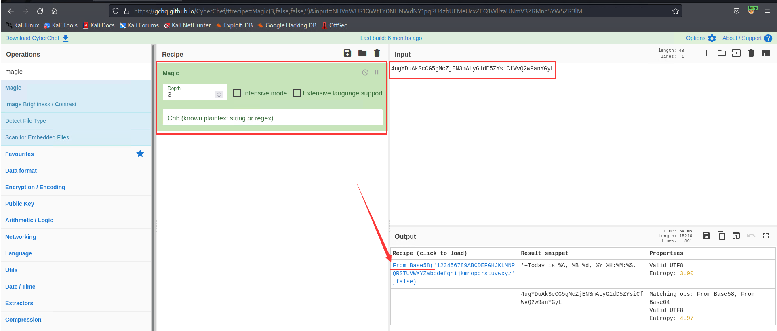Image resolution: width=777 pixels, height=331 pixels.
Task: Open file as input icon
Action: pos(736,53)
